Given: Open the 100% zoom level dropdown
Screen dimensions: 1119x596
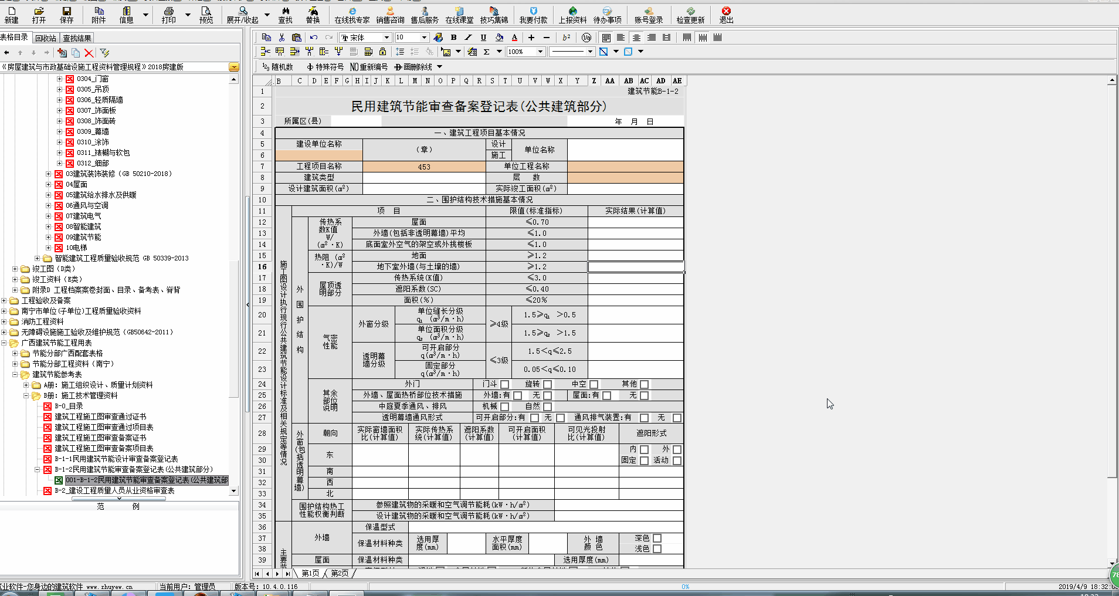Looking at the screenshot, I should click(x=540, y=51).
